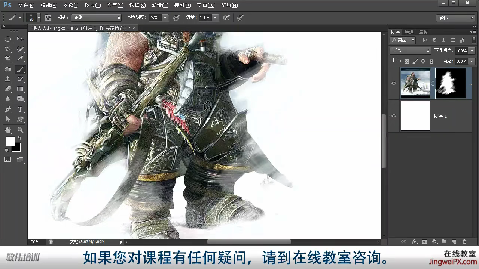Select the Brush tool in toolbox
The width and height of the screenshot is (479, 269).
click(x=20, y=69)
